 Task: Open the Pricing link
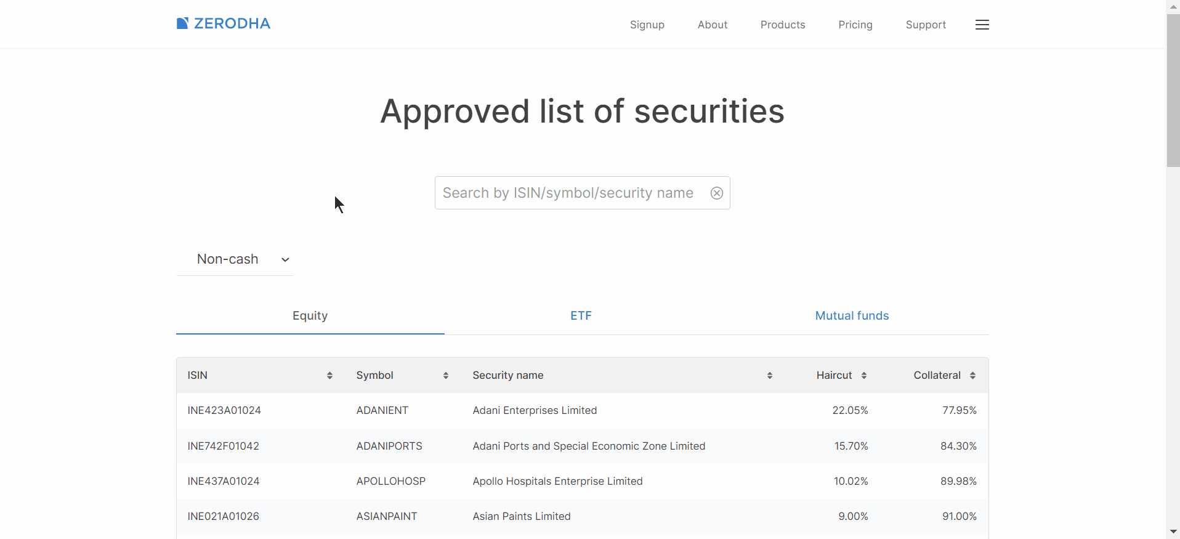tap(855, 25)
